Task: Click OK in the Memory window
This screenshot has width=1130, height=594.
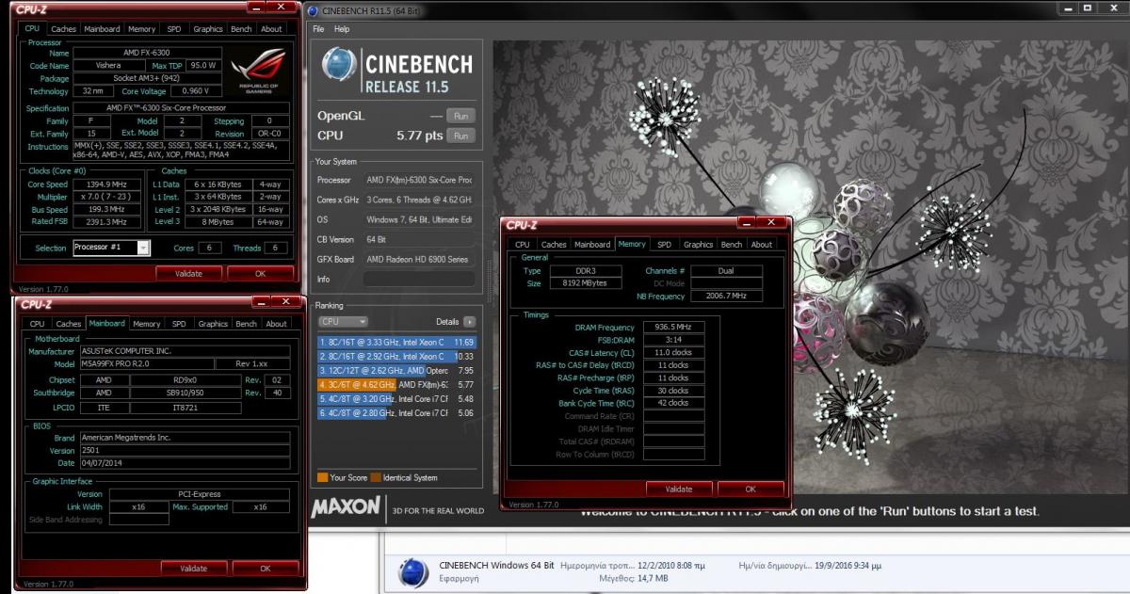Action: 751,489
